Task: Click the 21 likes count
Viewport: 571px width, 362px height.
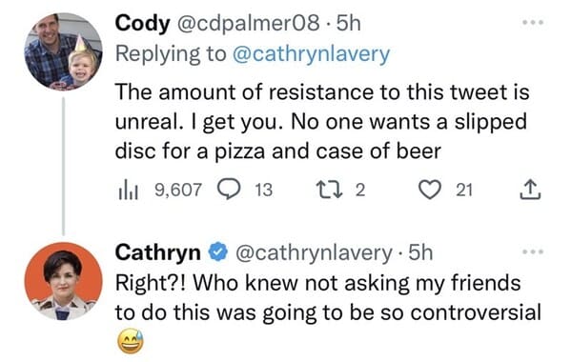Action: click(x=464, y=190)
